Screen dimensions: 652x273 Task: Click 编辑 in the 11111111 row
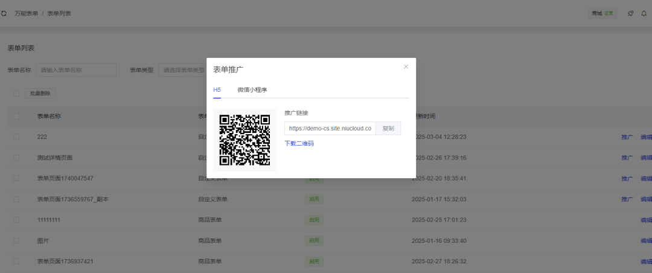click(646, 220)
